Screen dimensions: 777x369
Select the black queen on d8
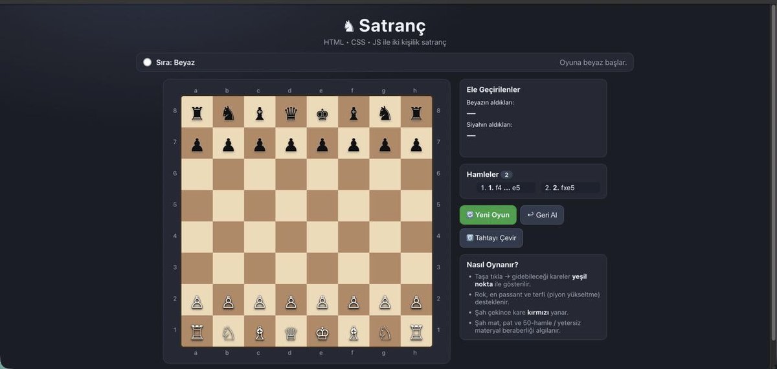[291, 114]
